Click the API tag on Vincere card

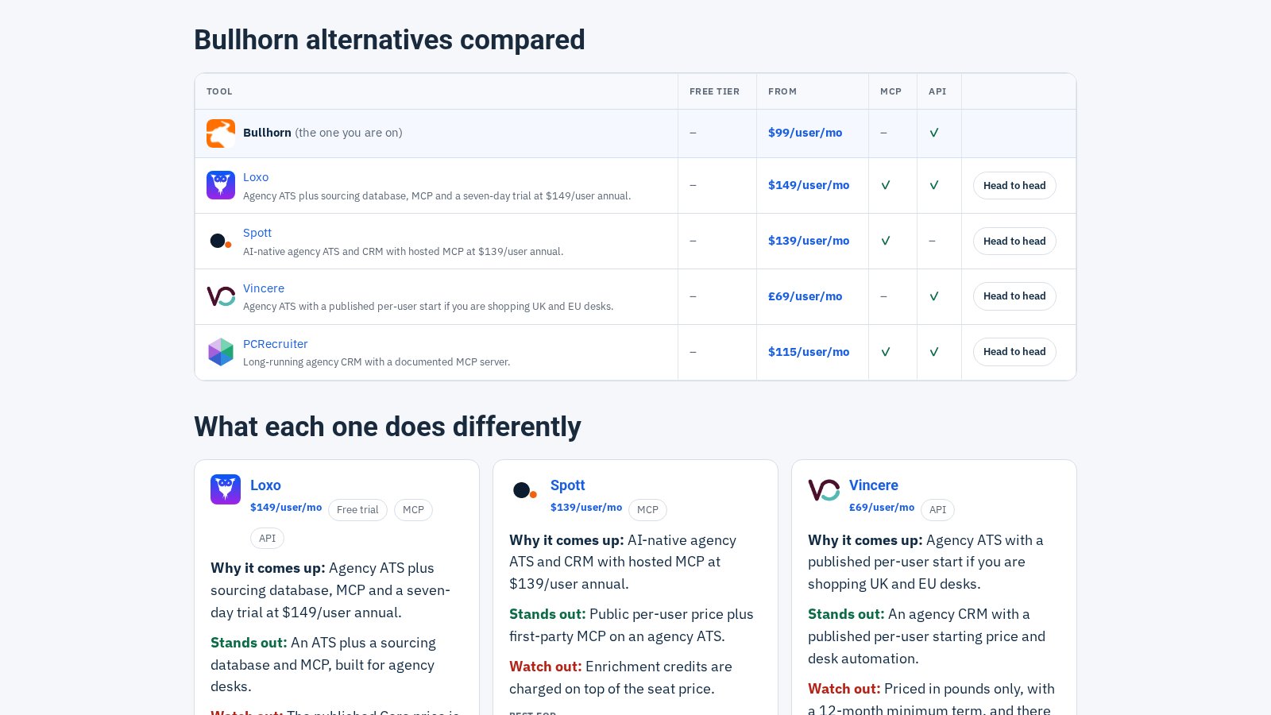[937, 510]
